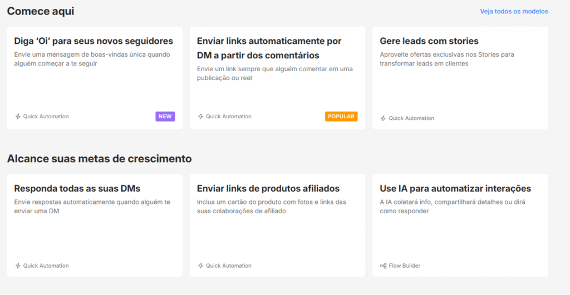Click the sparkle icon in the 'produtos afiliados' card
This screenshot has height=295, width=570.
coord(201,266)
